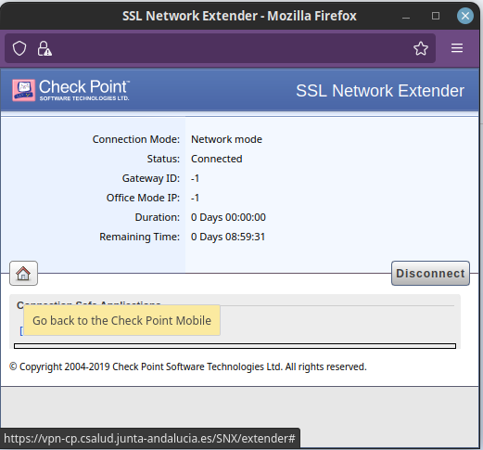Click the Disconnect button
483x450 pixels.
[x=430, y=274]
